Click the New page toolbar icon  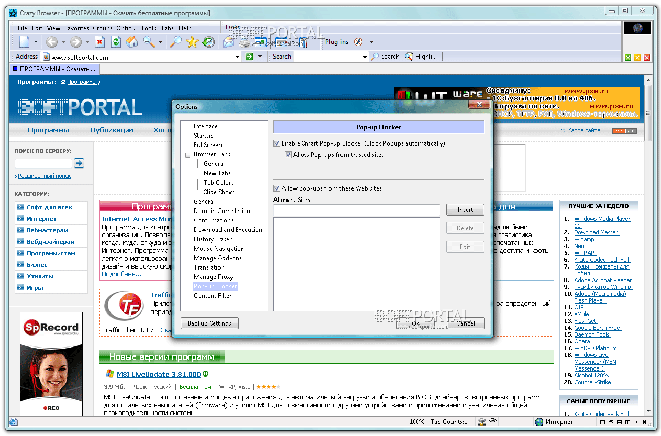pyautogui.click(x=24, y=42)
